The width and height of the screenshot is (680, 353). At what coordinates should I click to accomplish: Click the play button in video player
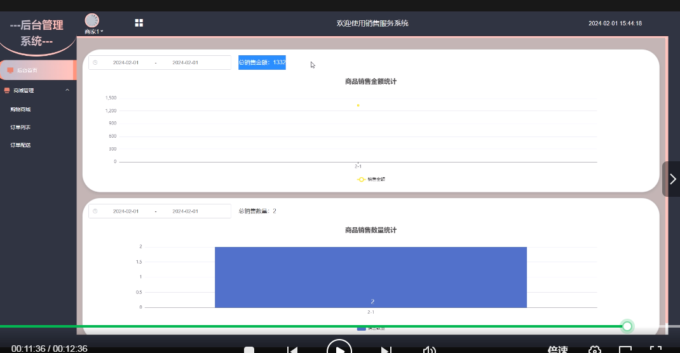pyautogui.click(x=339, y=348)
